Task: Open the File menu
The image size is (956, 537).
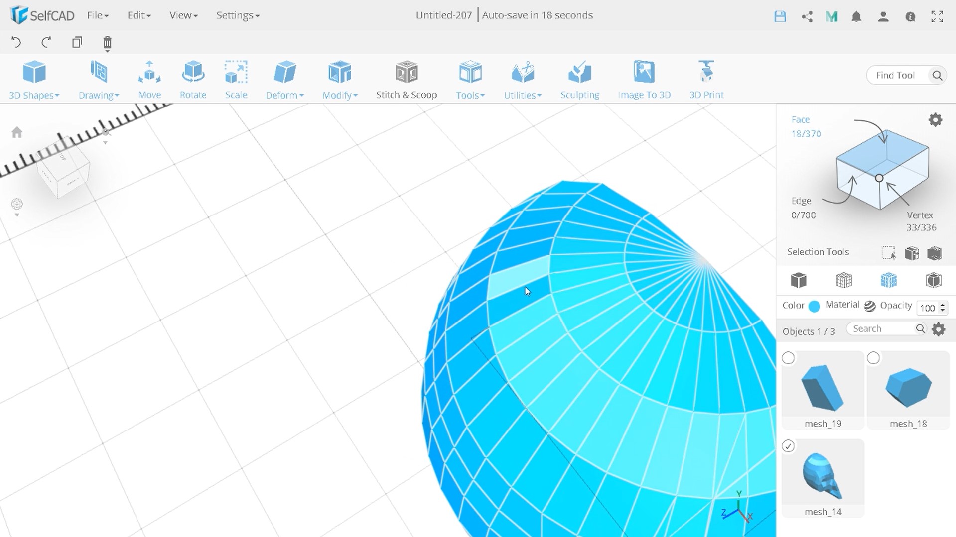Action: click(98, 15)
